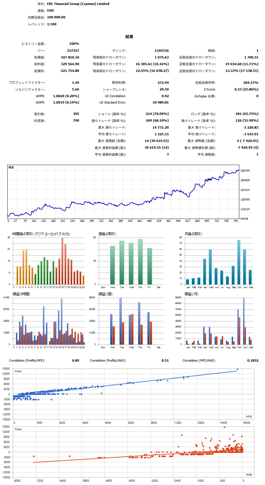Click the Z-Score value 0.33 (25.86%)

(246, 89)
